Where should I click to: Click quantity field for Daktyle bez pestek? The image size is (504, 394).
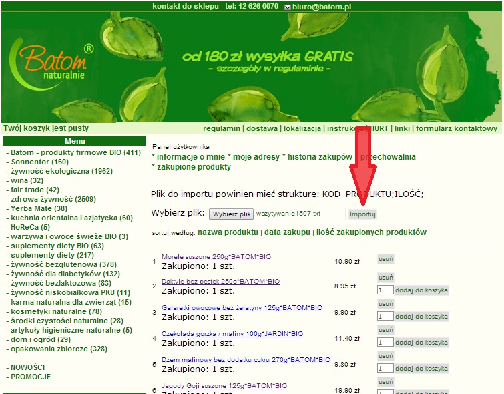pyautogui.click(x=385, y=290)
